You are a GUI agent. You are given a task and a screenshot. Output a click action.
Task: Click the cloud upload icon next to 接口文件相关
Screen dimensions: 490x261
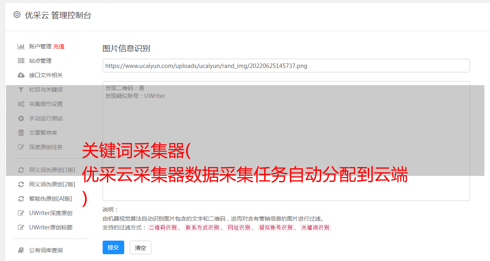coord(21,75)
